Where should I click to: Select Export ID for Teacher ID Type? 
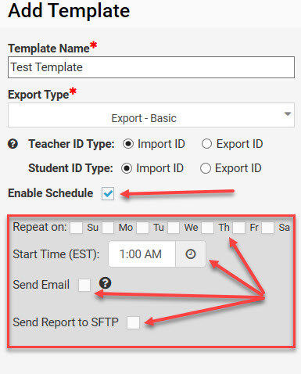(x=206, y=144)
